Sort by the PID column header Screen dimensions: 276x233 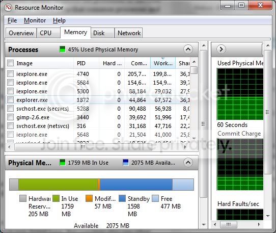[x=86, y=63]
